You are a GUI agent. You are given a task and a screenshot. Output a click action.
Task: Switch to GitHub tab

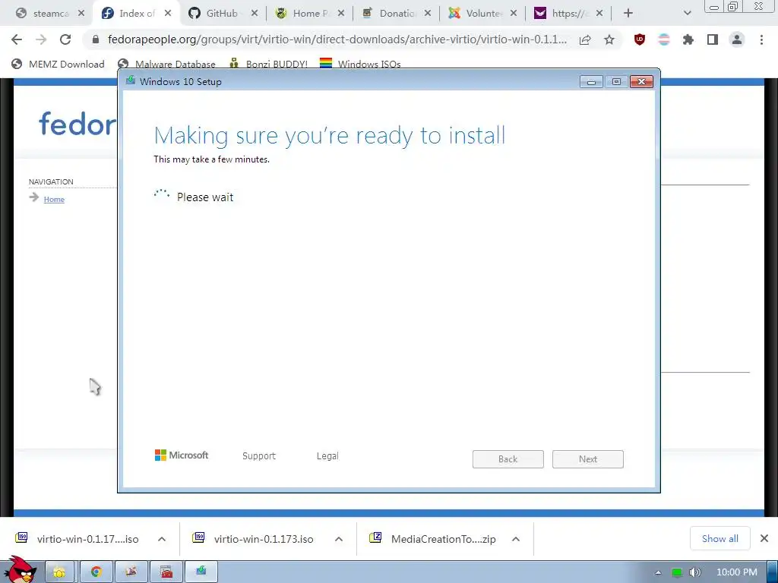point(220,14)
